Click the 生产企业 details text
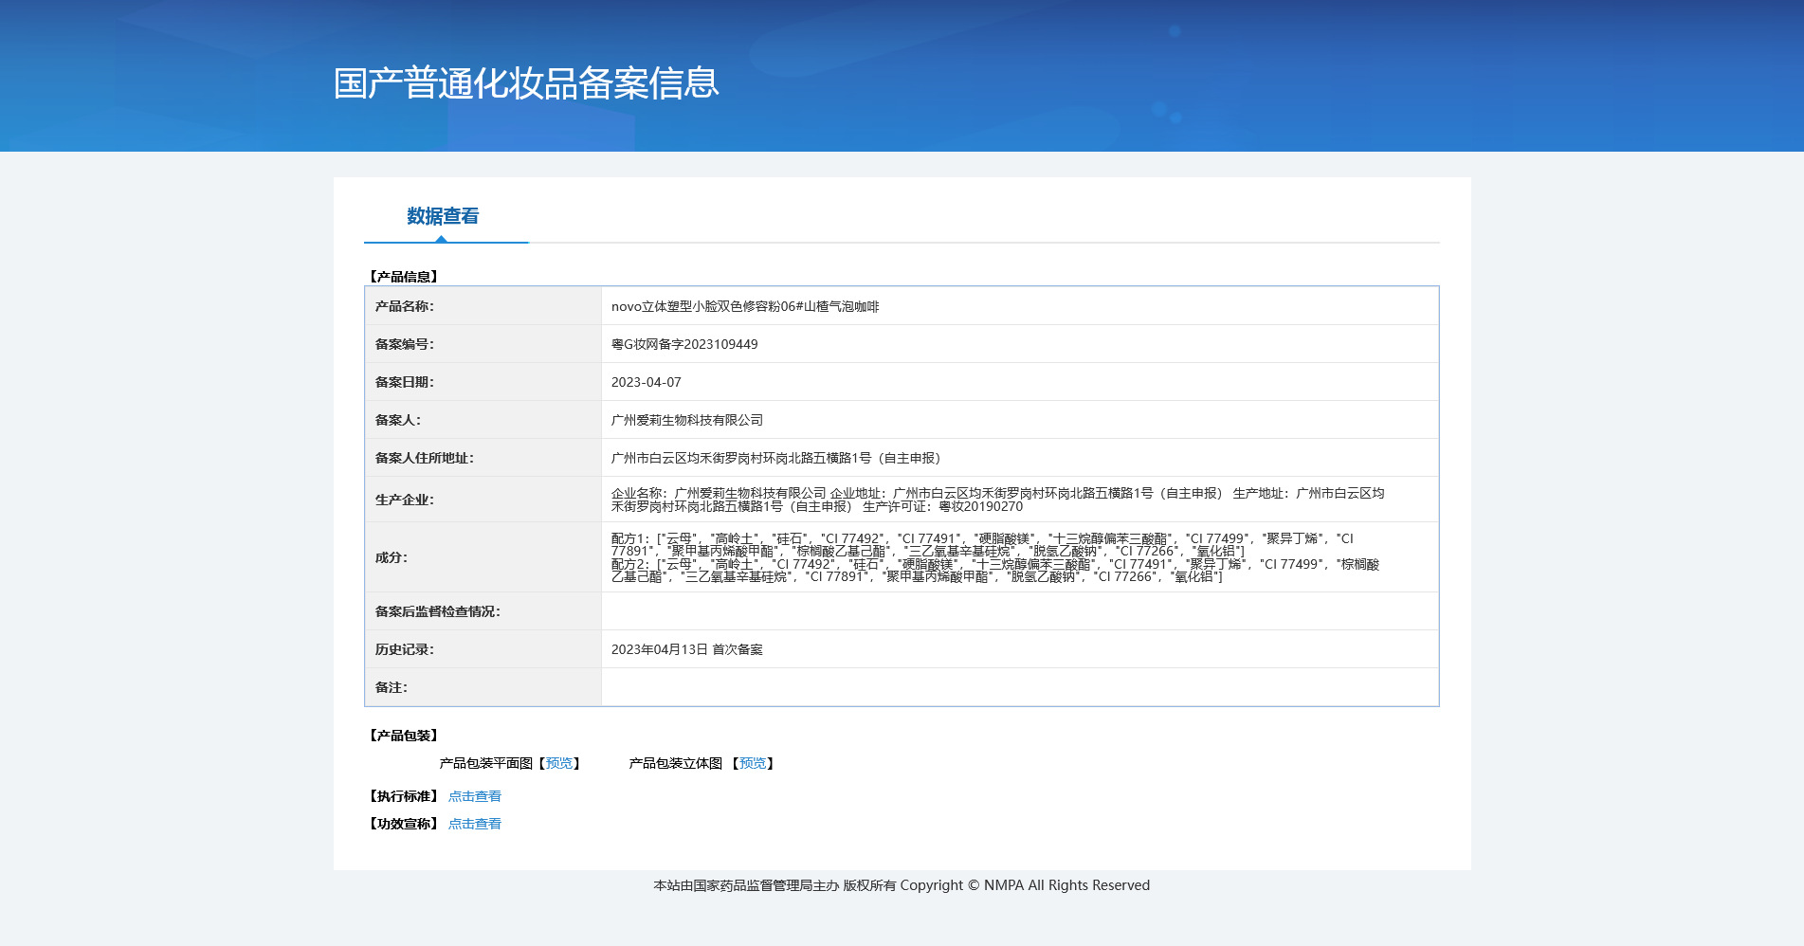 coord(997,500)
